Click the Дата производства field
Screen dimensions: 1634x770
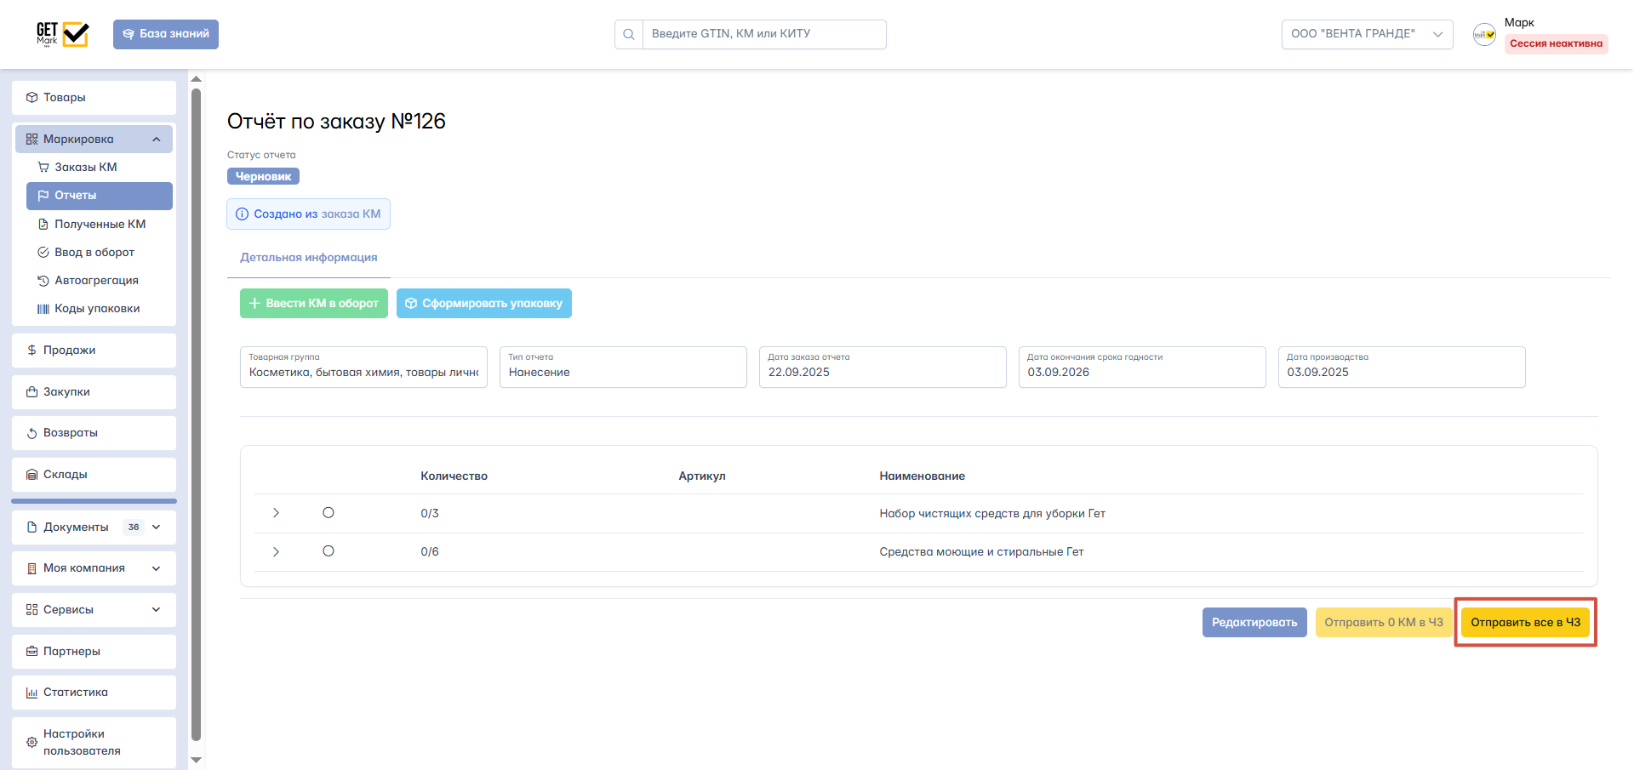[1402, 367]
